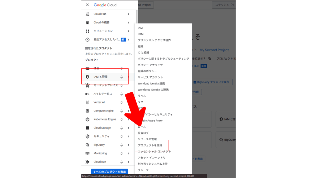Open IAM in the submenu
This screenshot has height=178, width=317.
tap(140, 28)
